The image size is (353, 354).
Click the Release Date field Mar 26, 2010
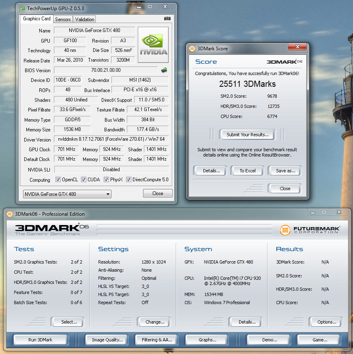pyautogui.click(x=70, y=60)
